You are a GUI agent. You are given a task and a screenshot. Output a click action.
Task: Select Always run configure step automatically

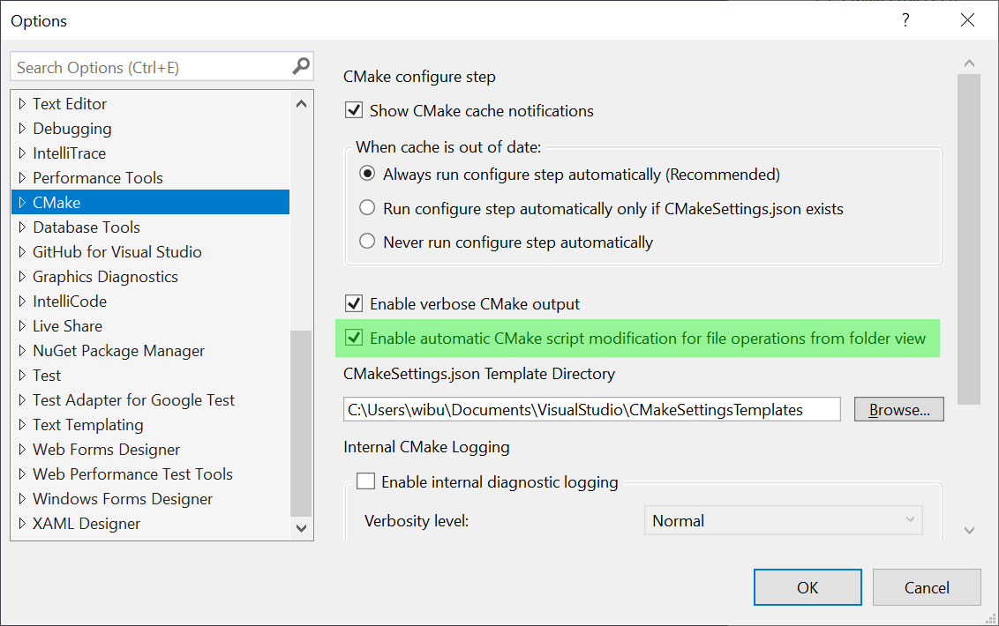coord(367,175)
